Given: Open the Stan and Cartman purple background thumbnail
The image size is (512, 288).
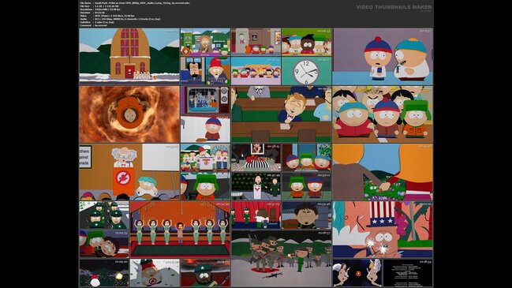Looking at the screenshot, I should [383, 57].
